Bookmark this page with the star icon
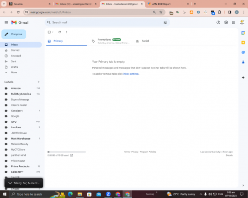 point(161,12)
